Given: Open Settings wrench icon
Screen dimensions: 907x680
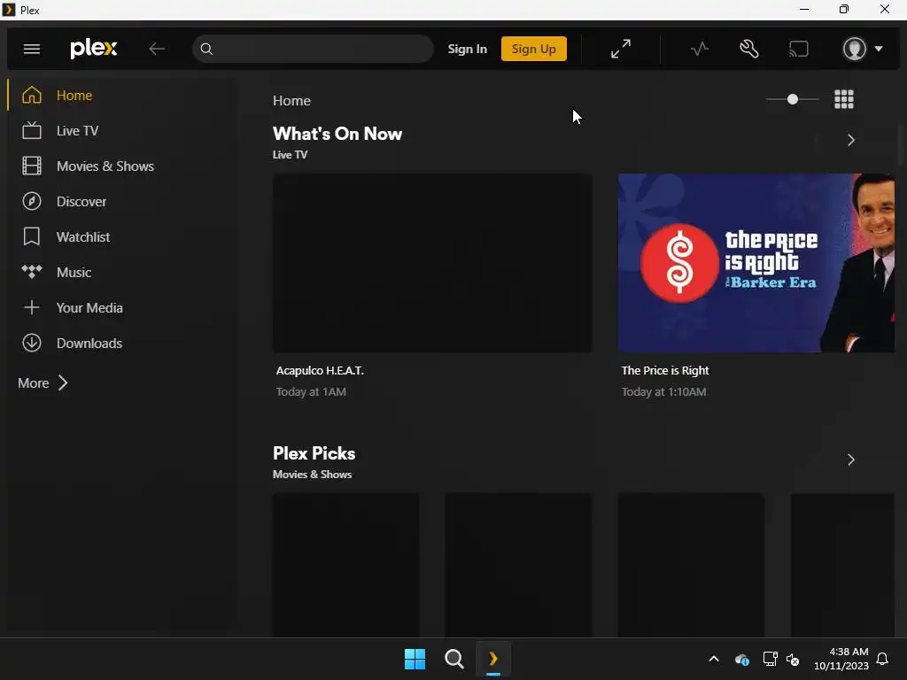Looking at the screenshot, I should pos(749,50).
